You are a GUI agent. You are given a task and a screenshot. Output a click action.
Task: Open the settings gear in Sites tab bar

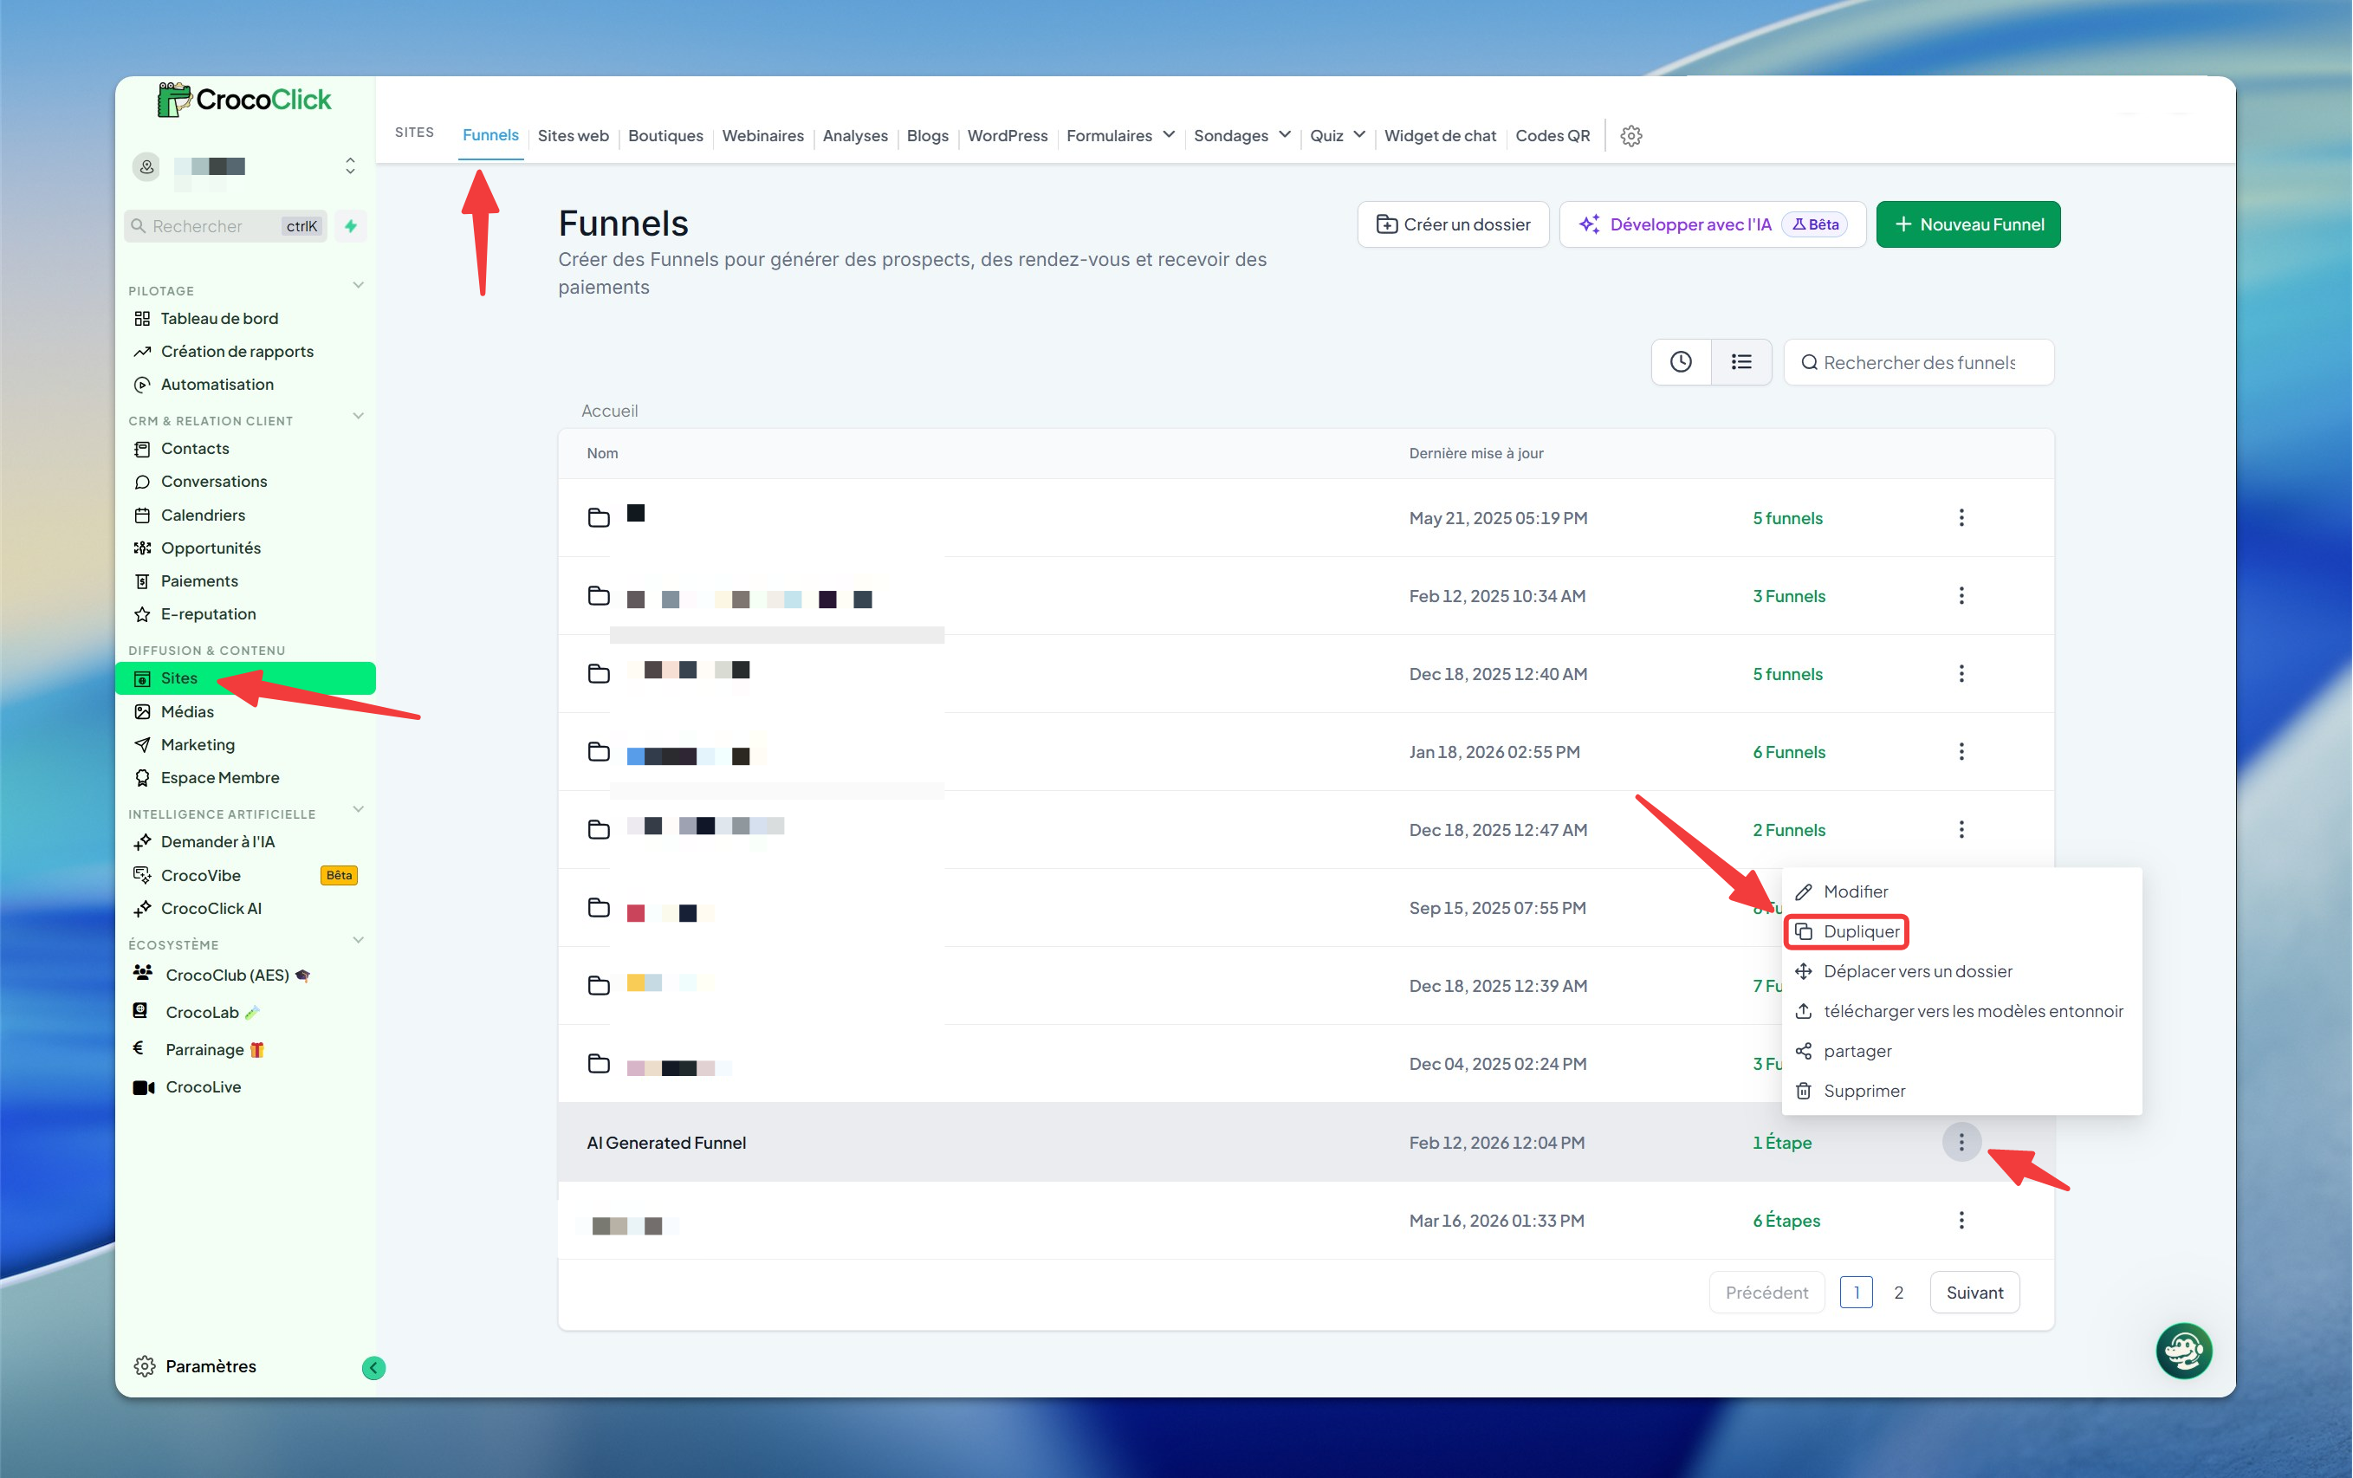pyautogui.click(x=1630, y=136)
